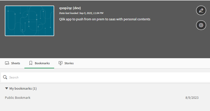210x111 pixels.
Task: Click the pencil edit app details icon
Action: [201, 10]
